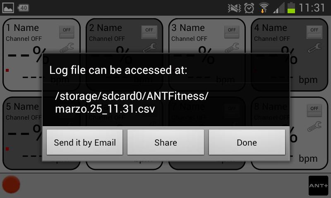The width and height of the screenshot is (331, 198).
Task: Toggle channel 2 OFF switch
Action: (149, 32)
